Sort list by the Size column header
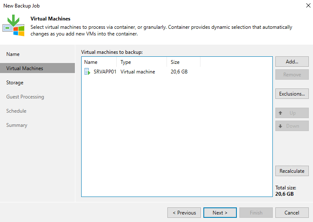The width and height of the screenshot is (313, 222). [x=183, y=62]
